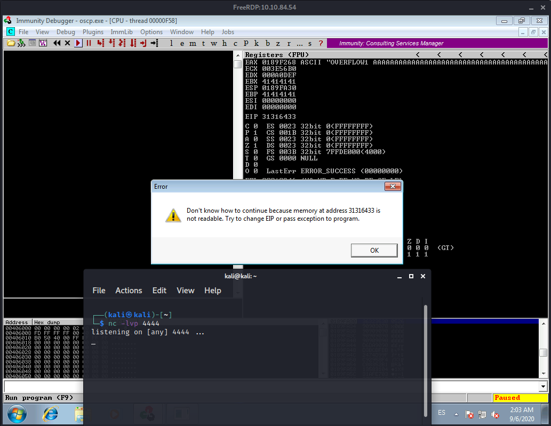The height and width of the screenshot is (426, 551).
Task: Click the yellow Paused status indicator
Action: tap(521, 398)
